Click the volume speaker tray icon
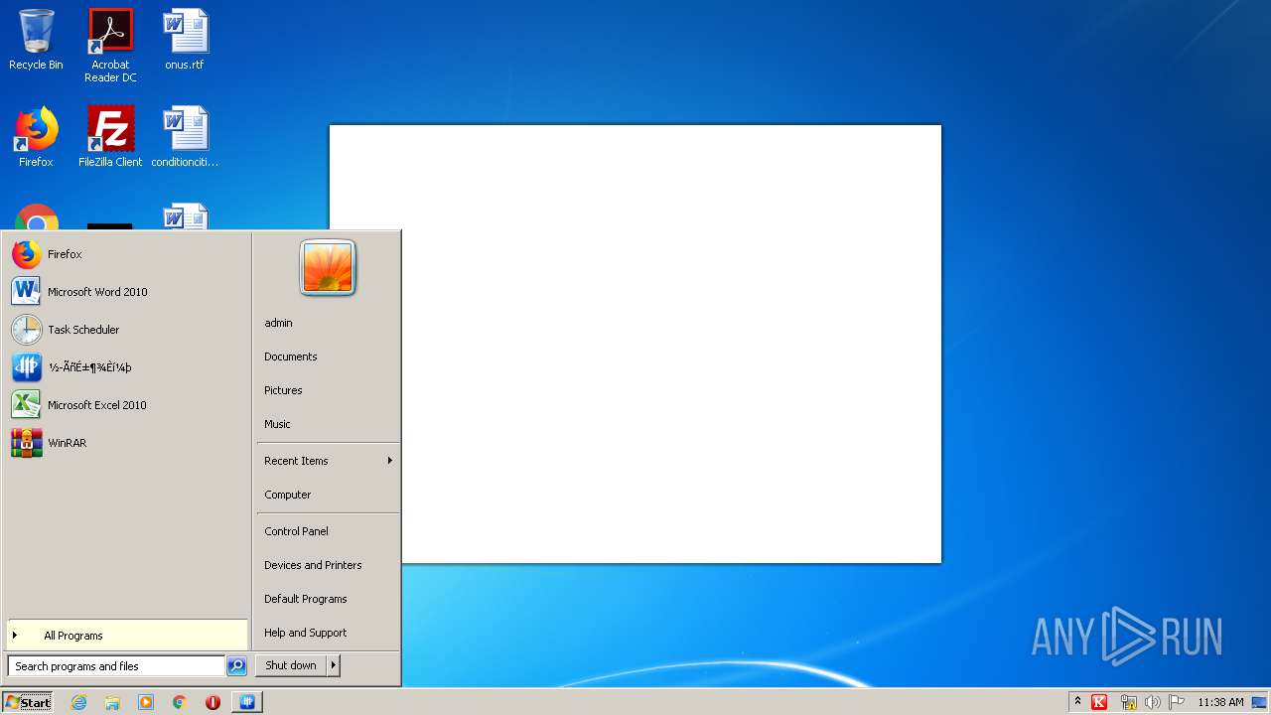 tap(1152, 702)
